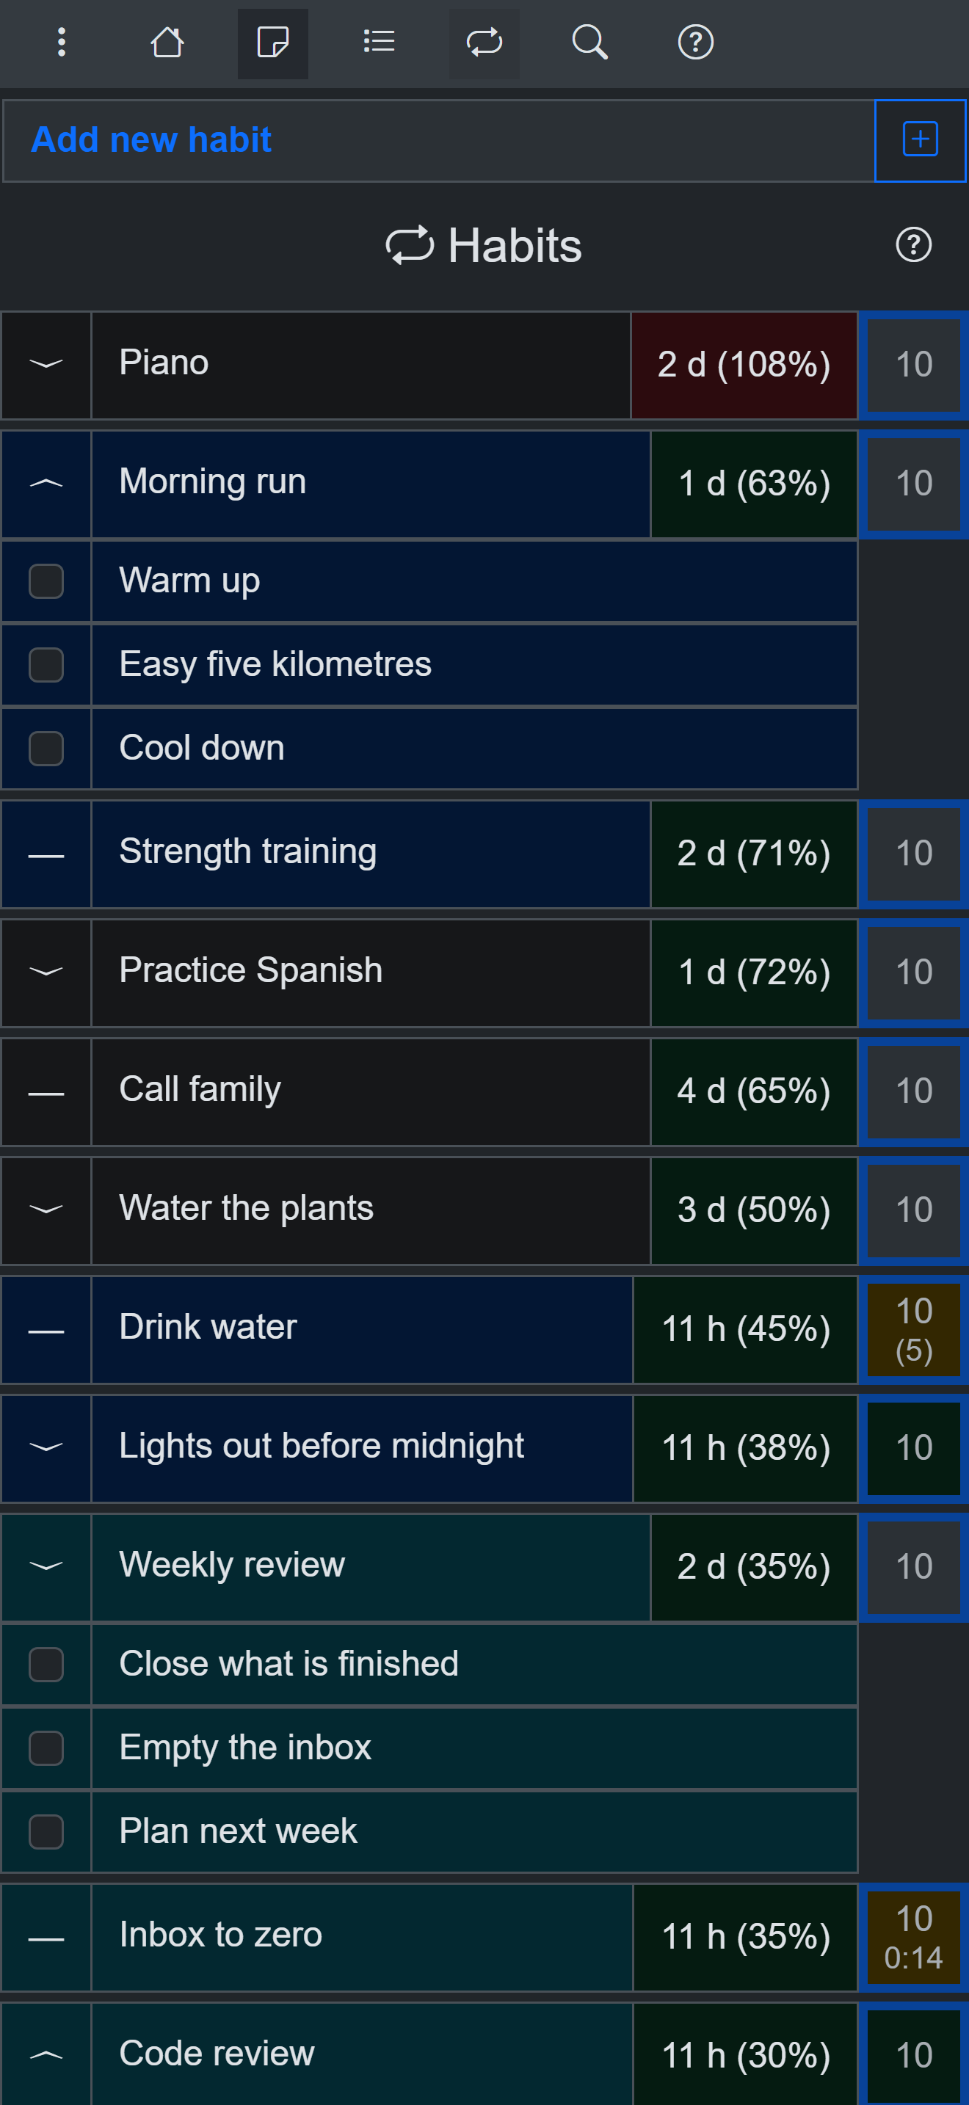Go to the home icon

[167, 43]
